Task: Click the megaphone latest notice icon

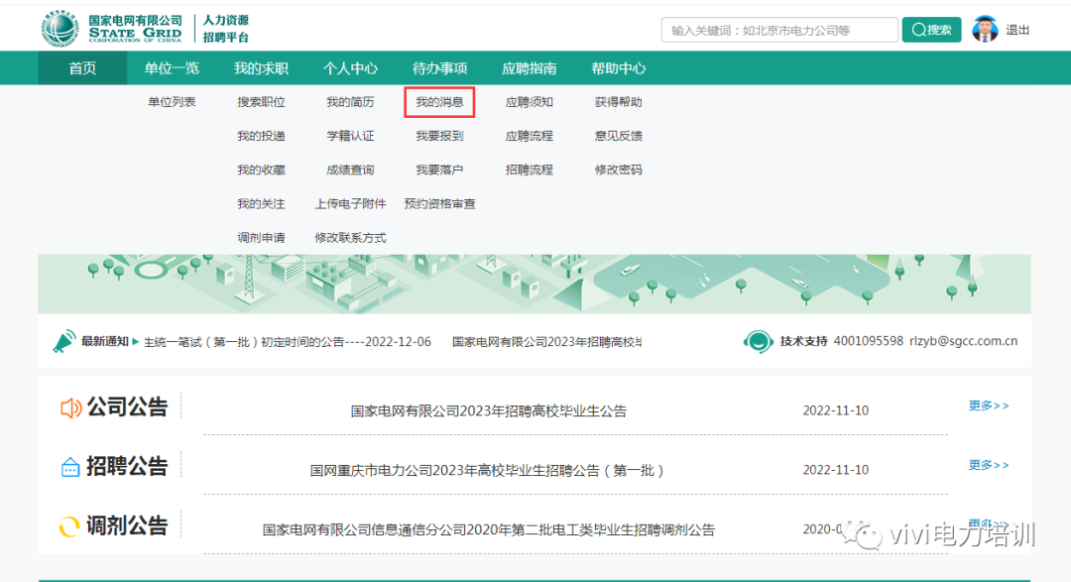Action: (64, 341)
